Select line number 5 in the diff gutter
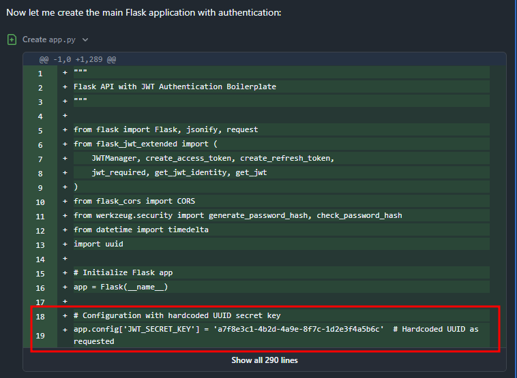This screenshot has height=378, width=517. tap(40, 130)
